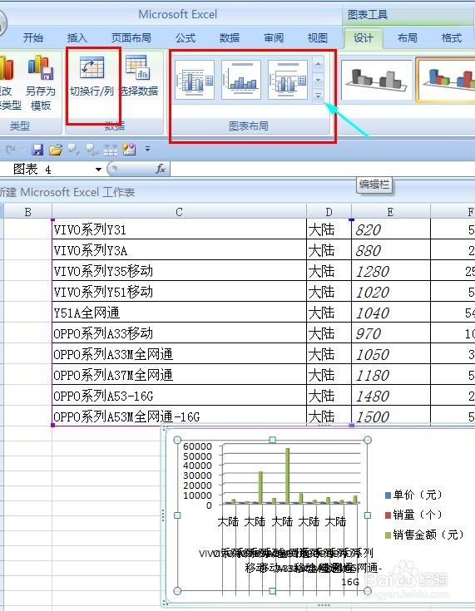Image resolution: width=475 pixels, height=611 pixels.
Task: Customize quick access toolbar dropdown arrow
Action: click(147, 149)
